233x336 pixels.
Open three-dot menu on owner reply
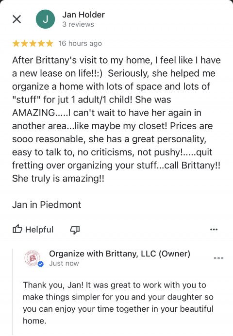pyautogui.click(x=218, y=258)
